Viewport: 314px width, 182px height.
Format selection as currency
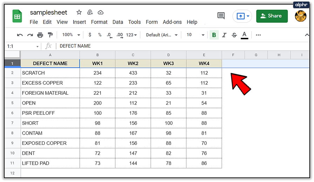pos(90,35)
